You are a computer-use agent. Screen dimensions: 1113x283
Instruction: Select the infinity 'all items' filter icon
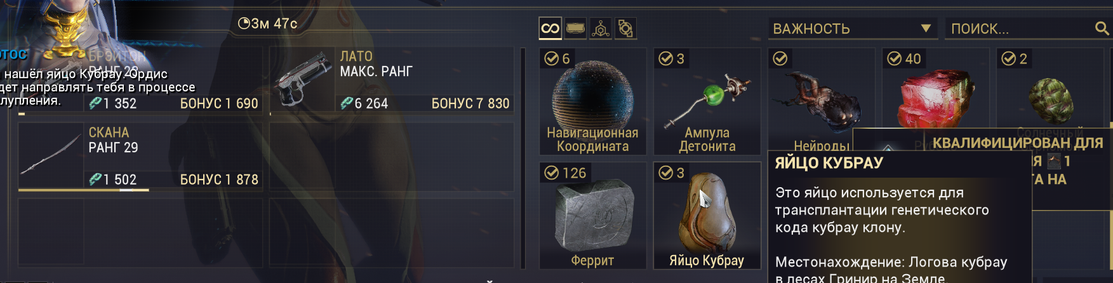(550, 29)
